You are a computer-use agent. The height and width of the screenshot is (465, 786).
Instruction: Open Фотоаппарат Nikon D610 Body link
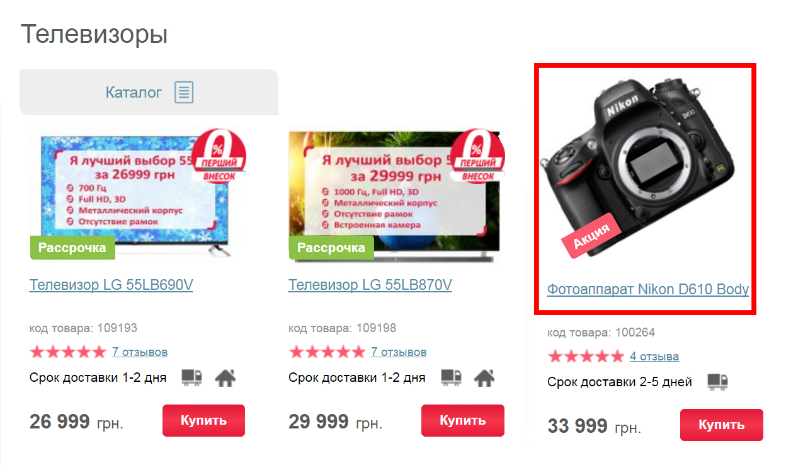[648, 290]
